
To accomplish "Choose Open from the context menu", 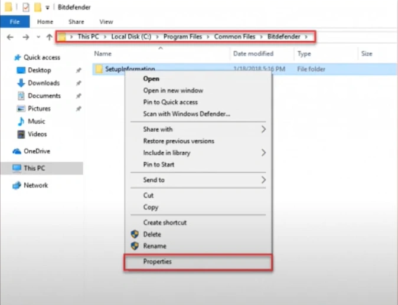I will point(198,79).
